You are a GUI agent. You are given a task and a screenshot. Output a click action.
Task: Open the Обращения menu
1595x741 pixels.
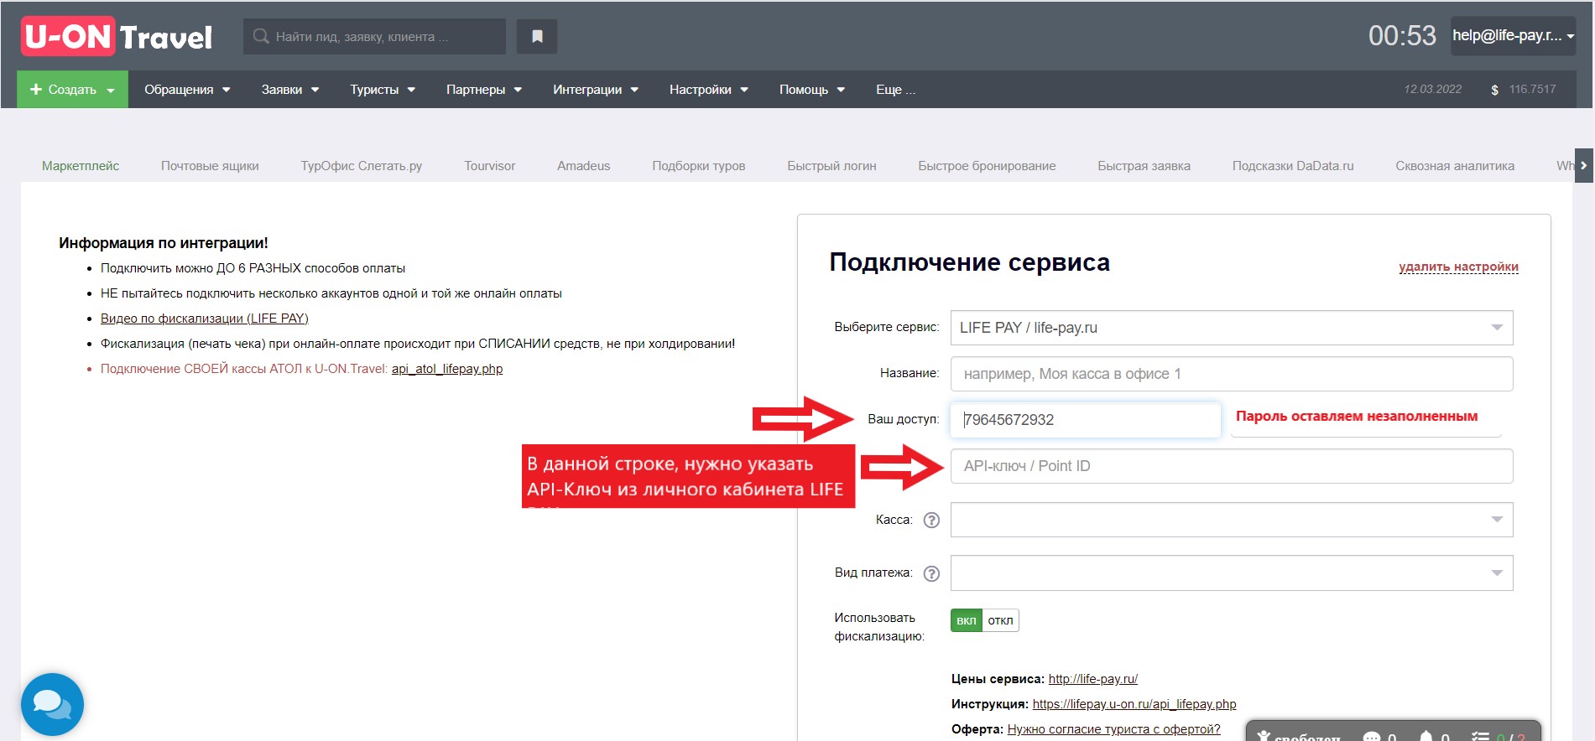[x=187, y=89]
